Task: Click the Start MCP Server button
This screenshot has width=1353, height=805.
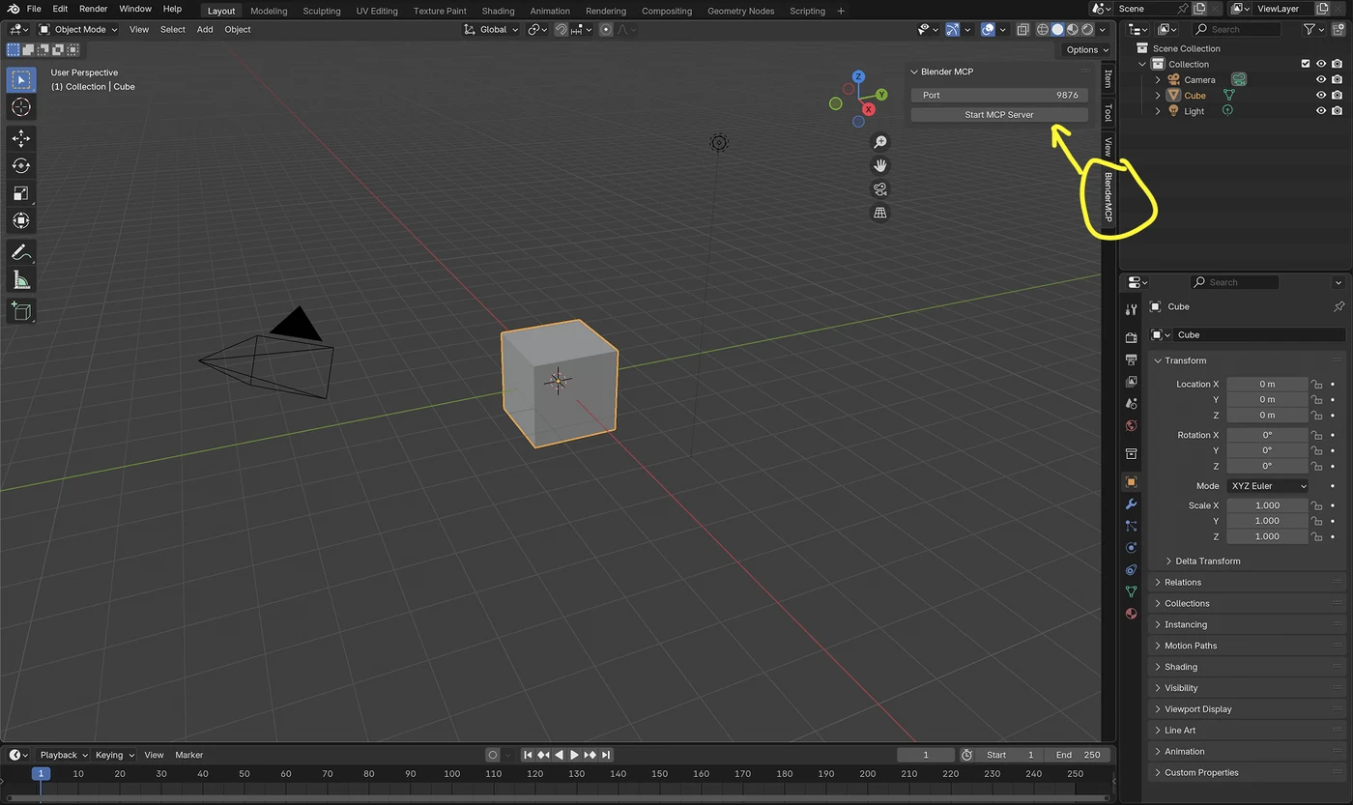Action: (x=999, y=115)
